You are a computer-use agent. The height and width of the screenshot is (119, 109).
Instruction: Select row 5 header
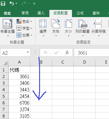(x=4, y=96)
